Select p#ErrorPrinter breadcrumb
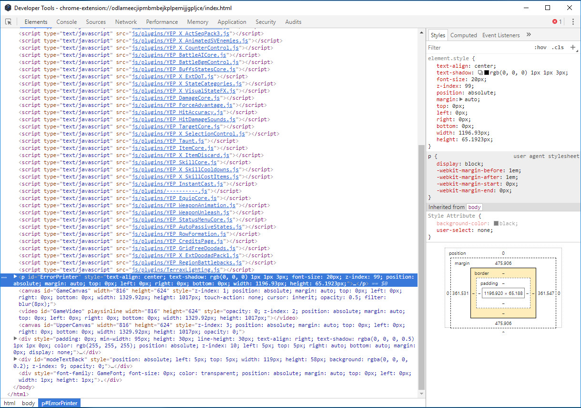Image resolution: width=581 pixels, height=408 pixels. pyautogui.click(x=59, y=403)
